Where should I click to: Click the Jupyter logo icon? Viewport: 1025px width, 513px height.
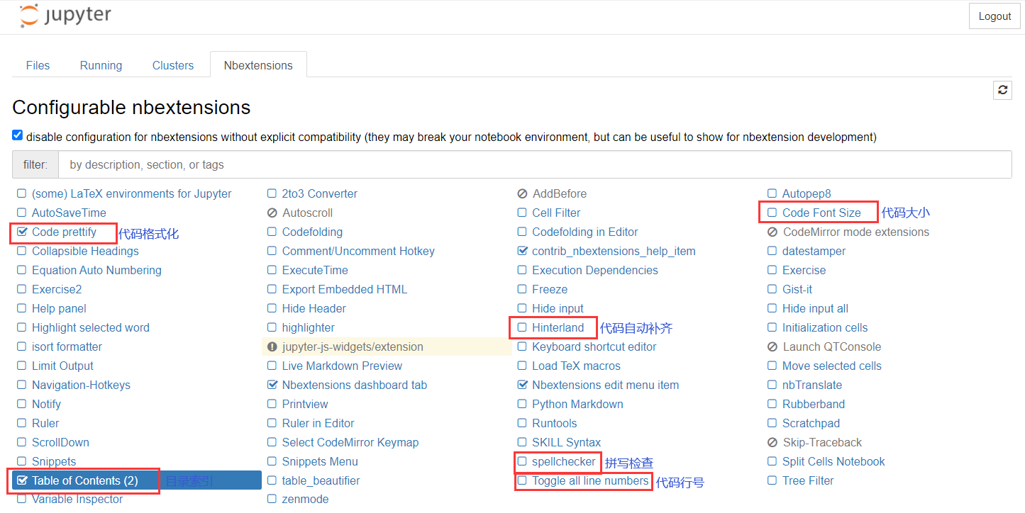pos(29,16)
